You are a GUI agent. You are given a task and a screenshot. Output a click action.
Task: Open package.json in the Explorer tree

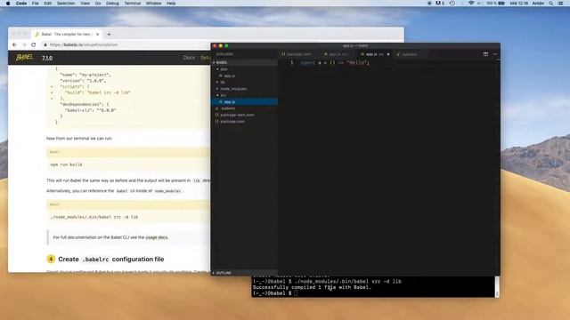pos(244,122)
